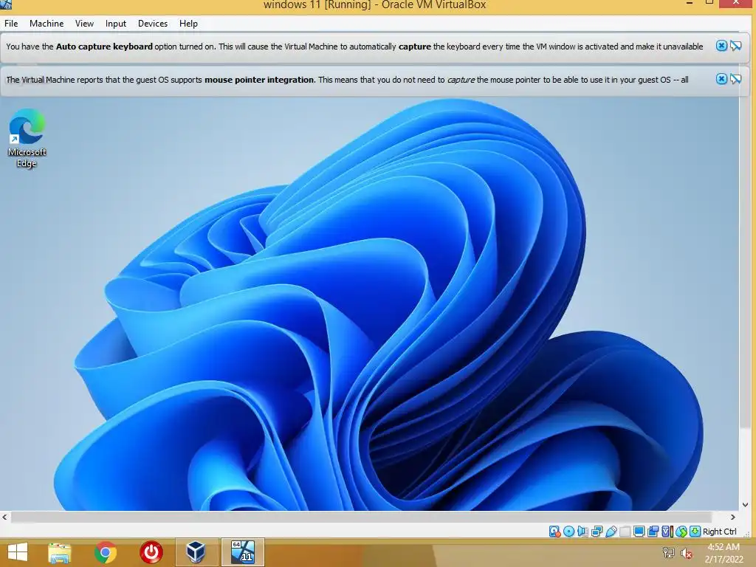Open the Devices menu
Viewport: 756px width, 567px height.
pos(153,24)
